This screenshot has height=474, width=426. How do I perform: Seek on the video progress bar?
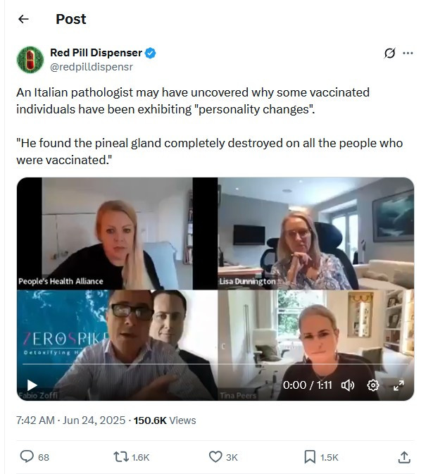click(211, 364)
